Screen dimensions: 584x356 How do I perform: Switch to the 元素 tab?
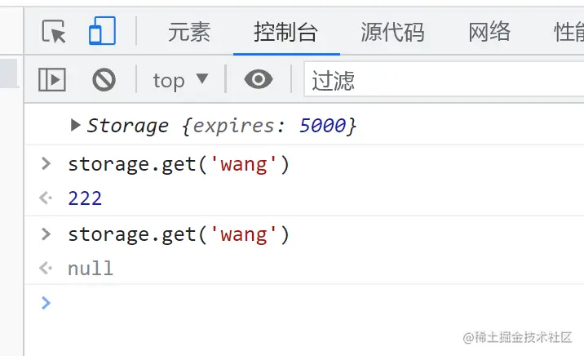tap(189, 32)
